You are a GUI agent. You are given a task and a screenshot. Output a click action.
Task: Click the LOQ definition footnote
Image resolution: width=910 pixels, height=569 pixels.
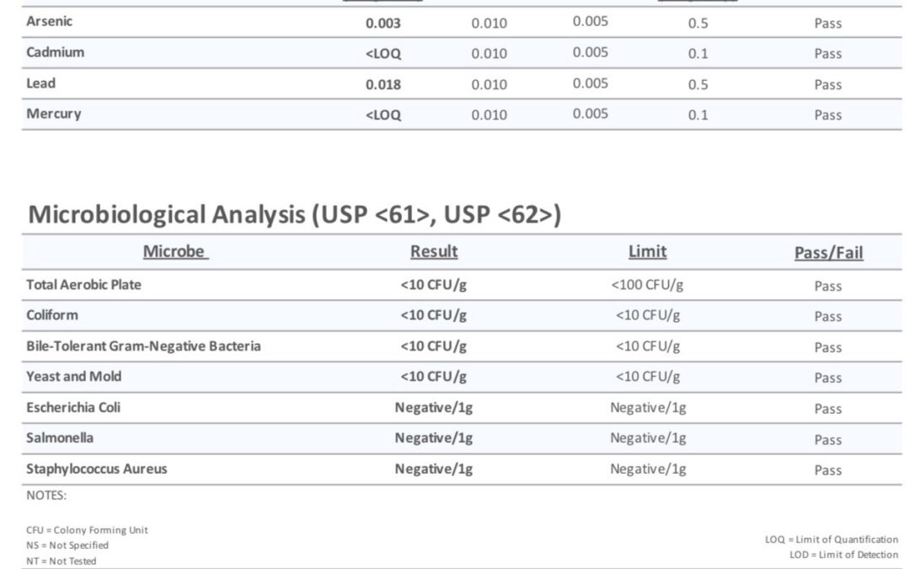point(831,539)
